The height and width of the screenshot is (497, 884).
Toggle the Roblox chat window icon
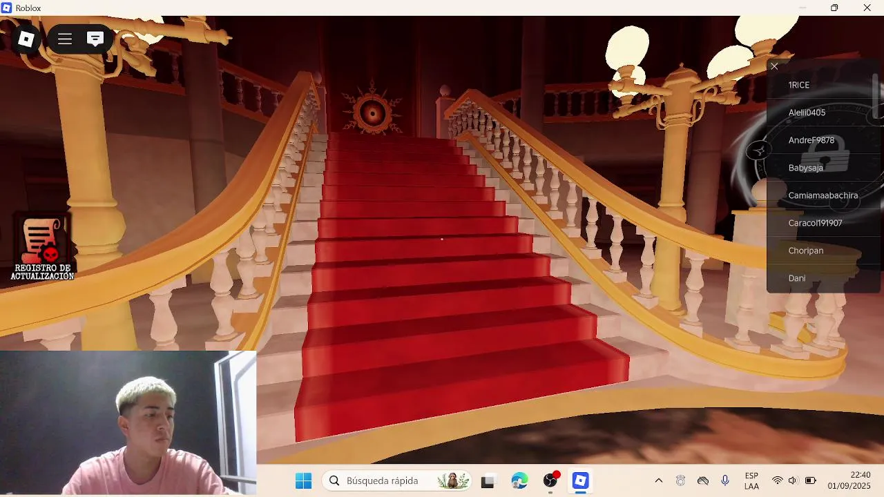95,39
